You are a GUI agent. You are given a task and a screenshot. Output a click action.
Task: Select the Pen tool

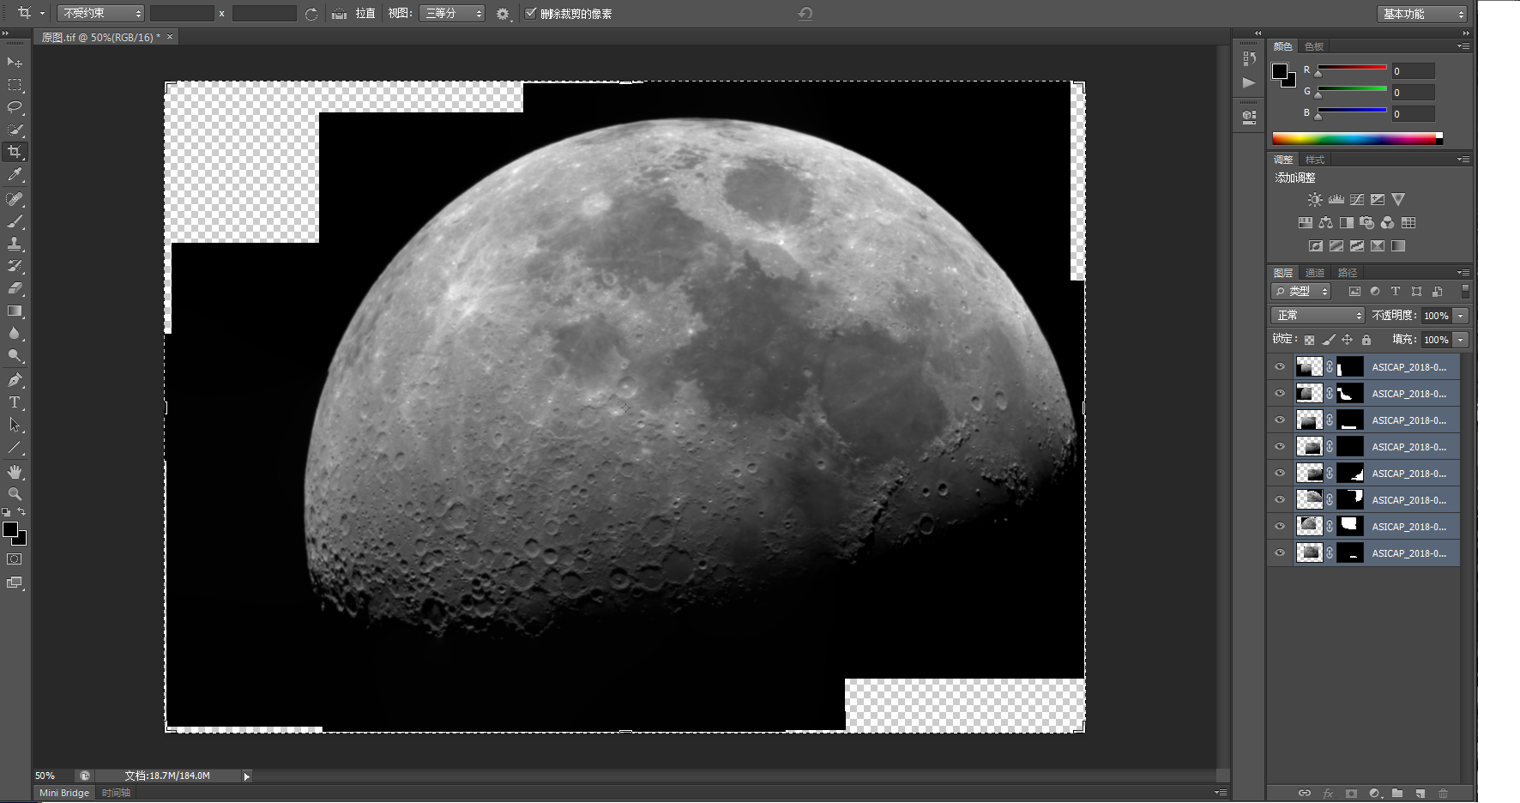coord(15,380)
